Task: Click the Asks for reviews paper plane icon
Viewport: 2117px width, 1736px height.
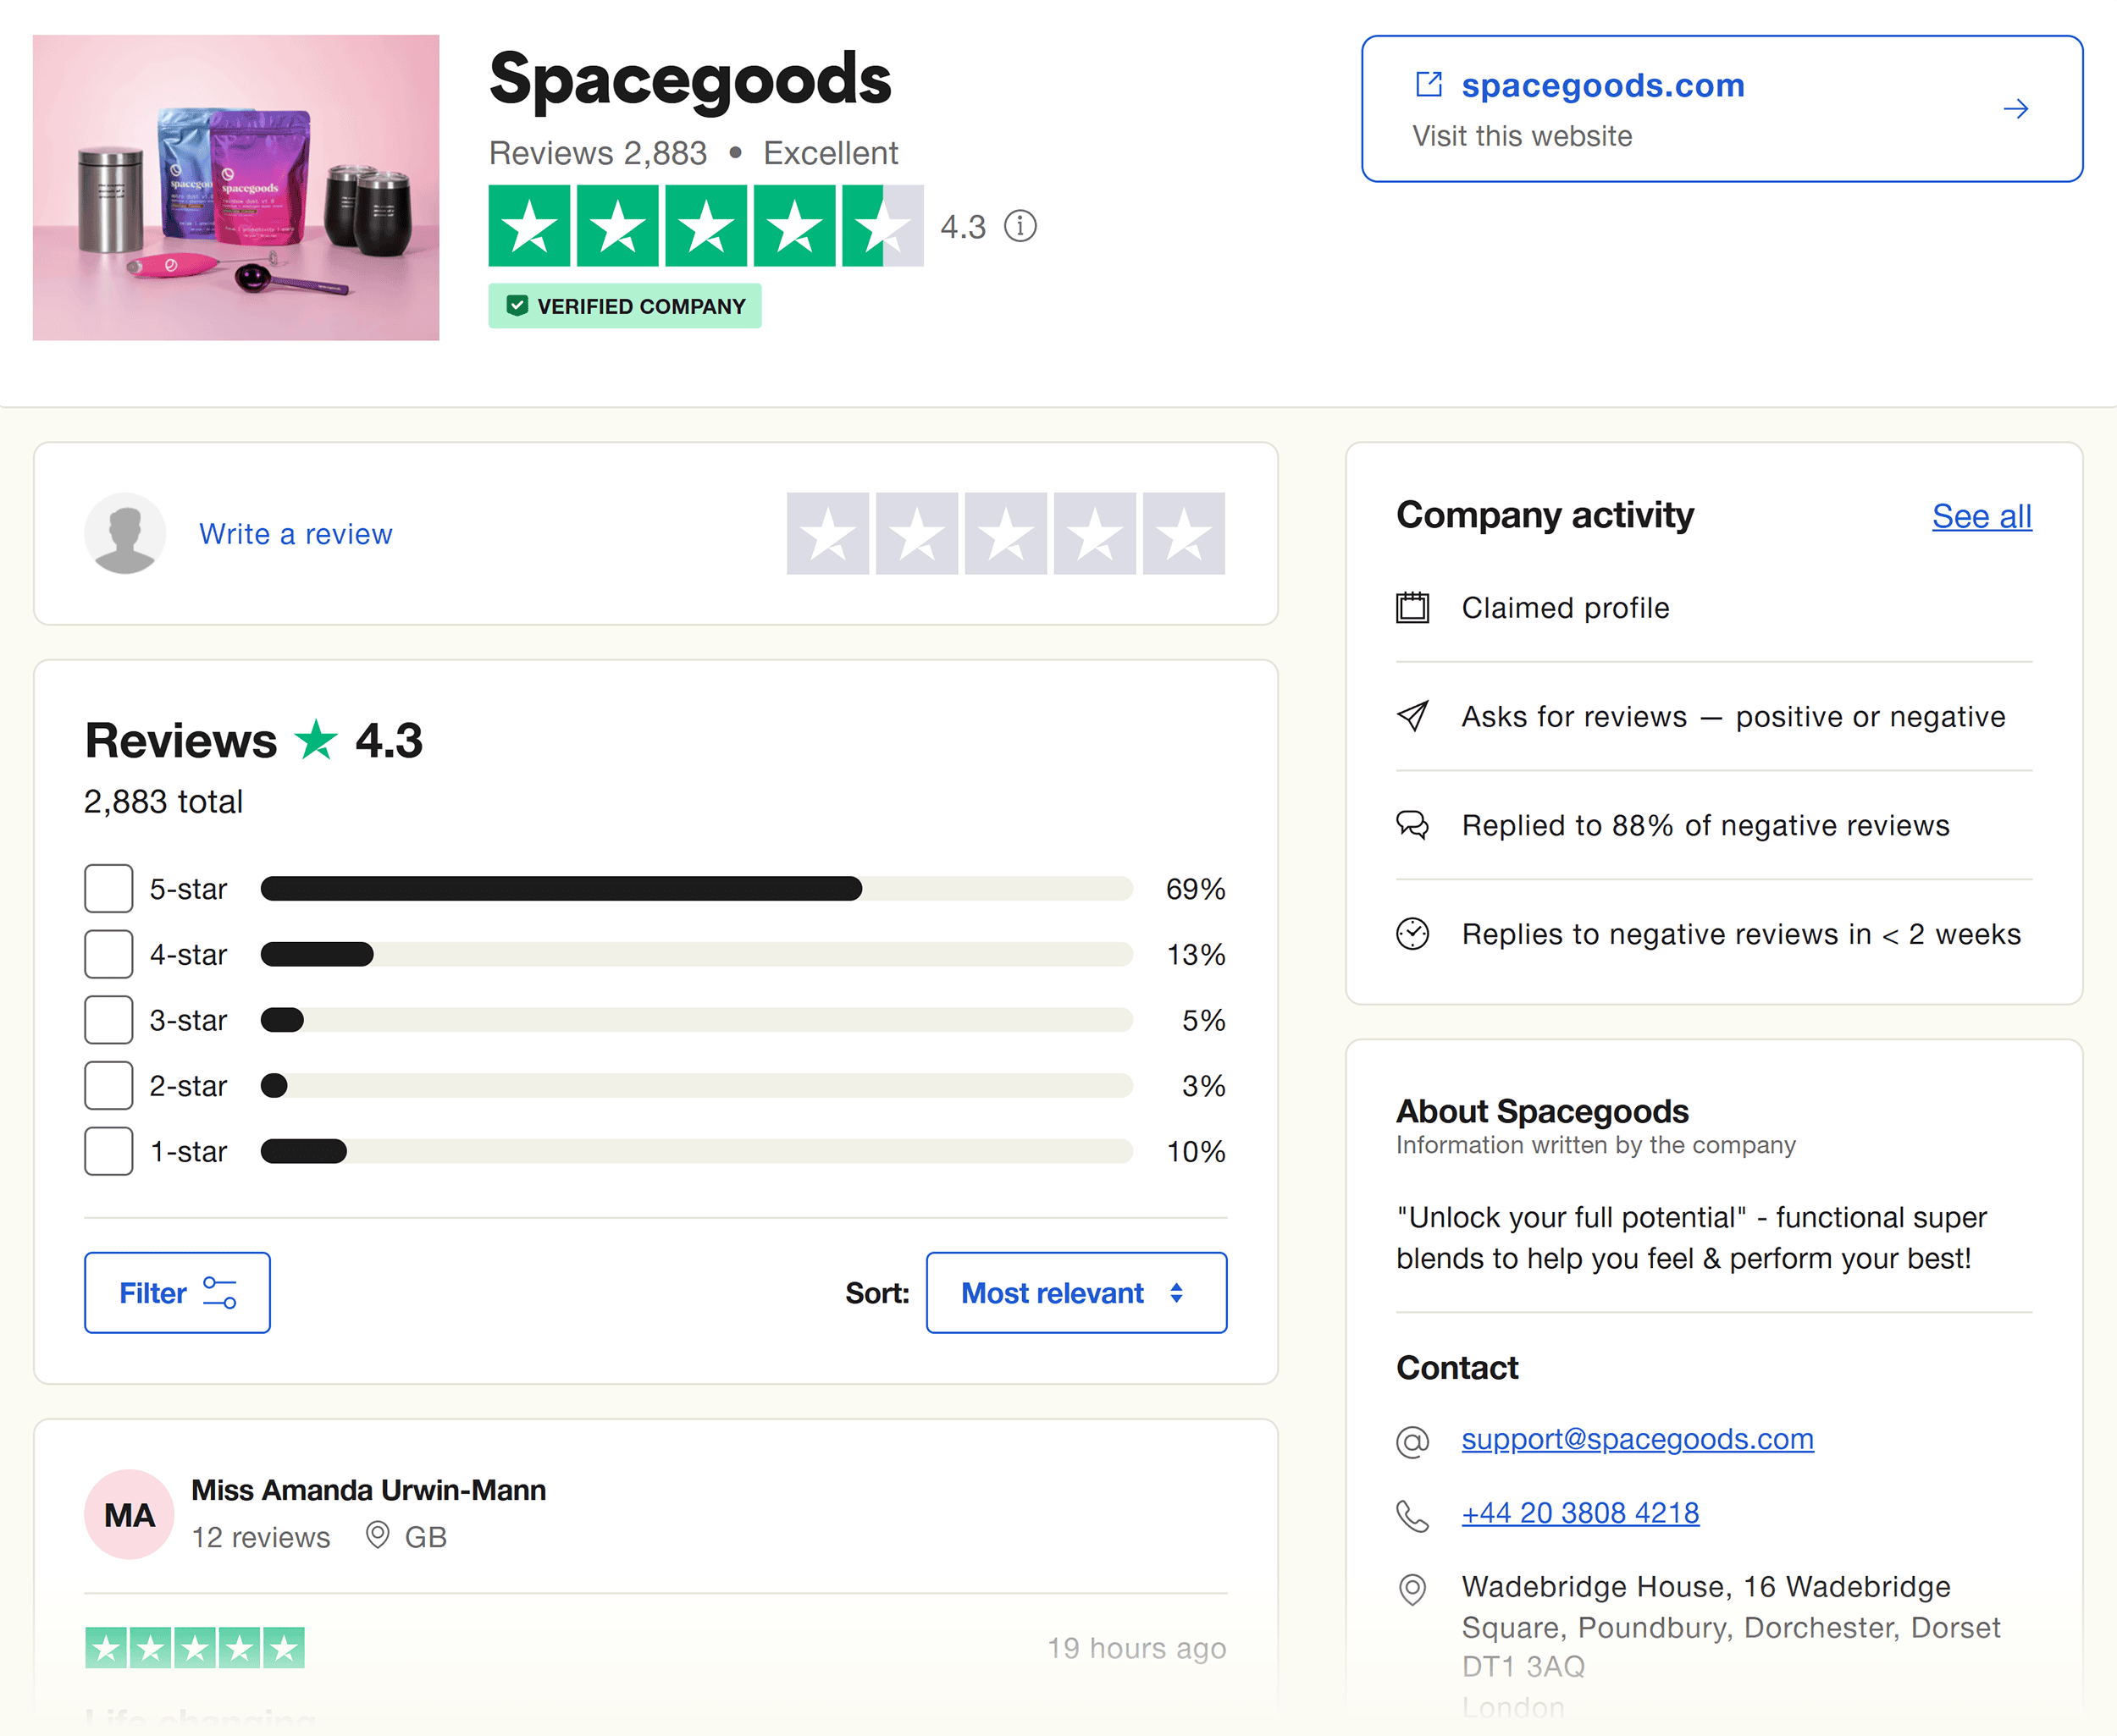Action: click(1412, 716)
